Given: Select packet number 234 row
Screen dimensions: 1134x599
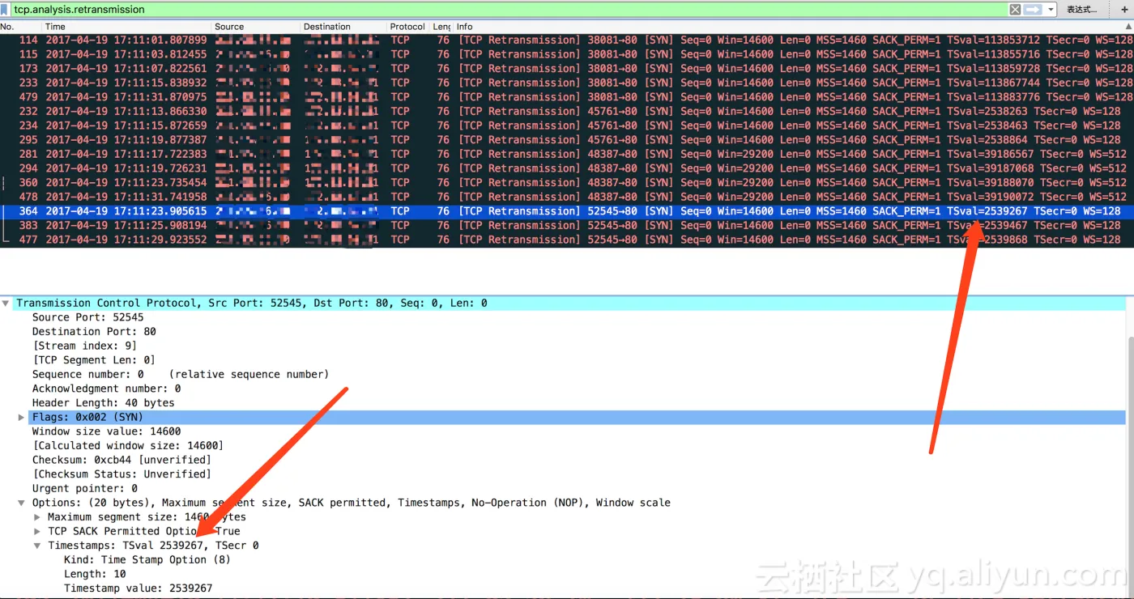Looking at the screenshot, I should [x=567, y=125].
